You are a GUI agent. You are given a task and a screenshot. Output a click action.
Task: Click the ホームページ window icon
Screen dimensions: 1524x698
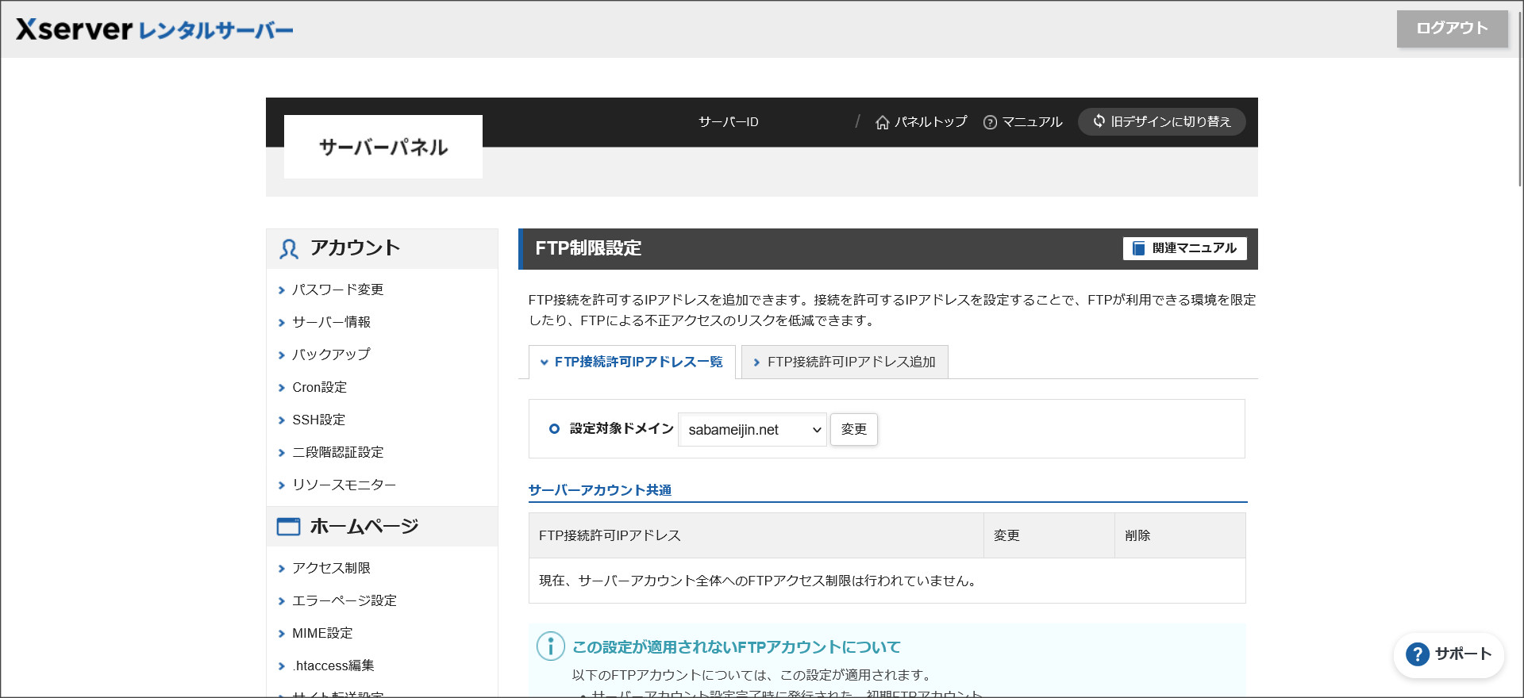(x=288, y=527)
